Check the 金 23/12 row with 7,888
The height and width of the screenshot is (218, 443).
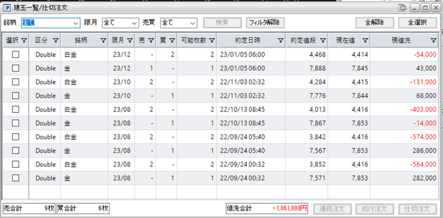[16, 68]
